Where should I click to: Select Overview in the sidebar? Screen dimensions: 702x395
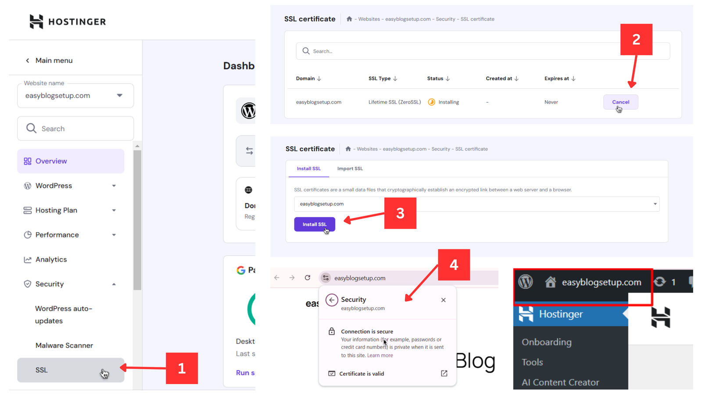coord(71,161)
